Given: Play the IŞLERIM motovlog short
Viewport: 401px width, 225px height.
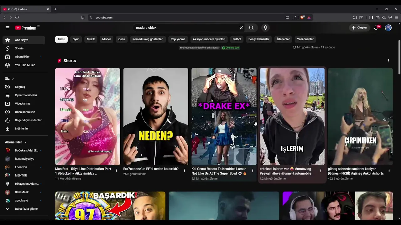Looking at the screenshot, I should point(292,117).
